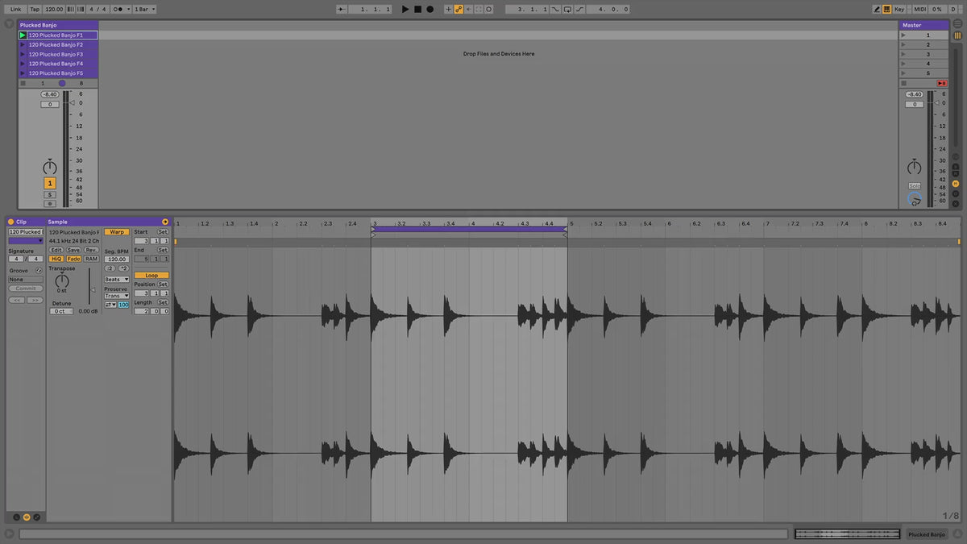Turn off the clip Loop switch
The width and height of the screenshot is (967, 544).
point(151,276)
